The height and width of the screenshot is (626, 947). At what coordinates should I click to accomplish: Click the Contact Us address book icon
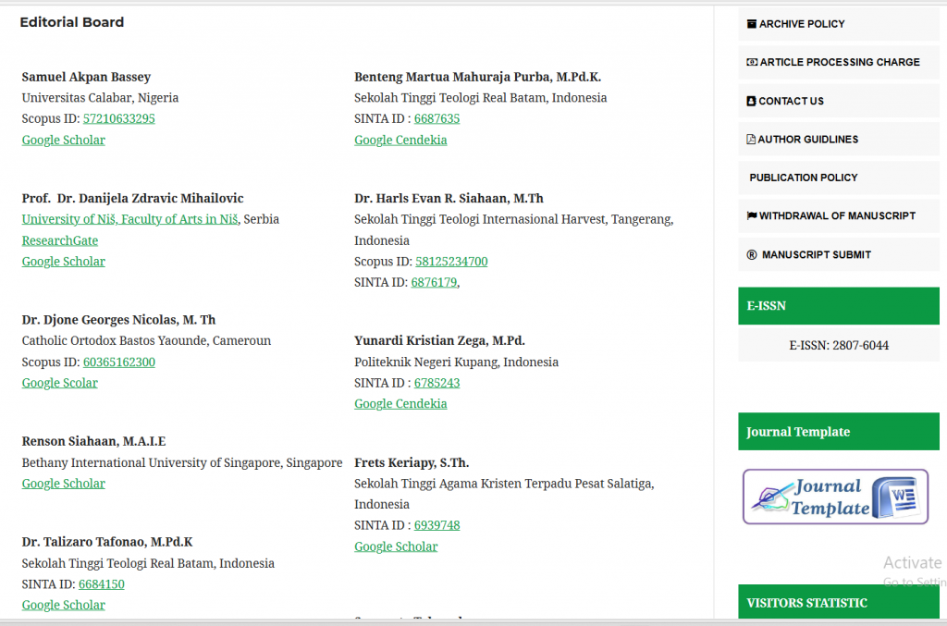tap(751, 101)
